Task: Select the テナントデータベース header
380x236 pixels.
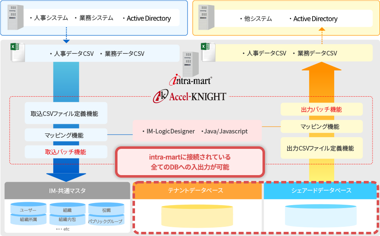Action: point(198,191)
